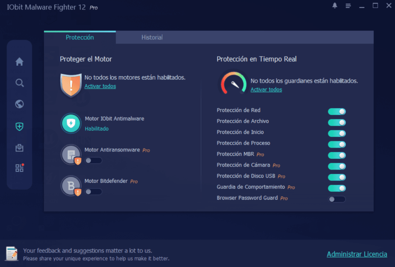Viewport: 395px width, 267px height.
Task: Switch to the Historial tab
Action: pos(152,37)
